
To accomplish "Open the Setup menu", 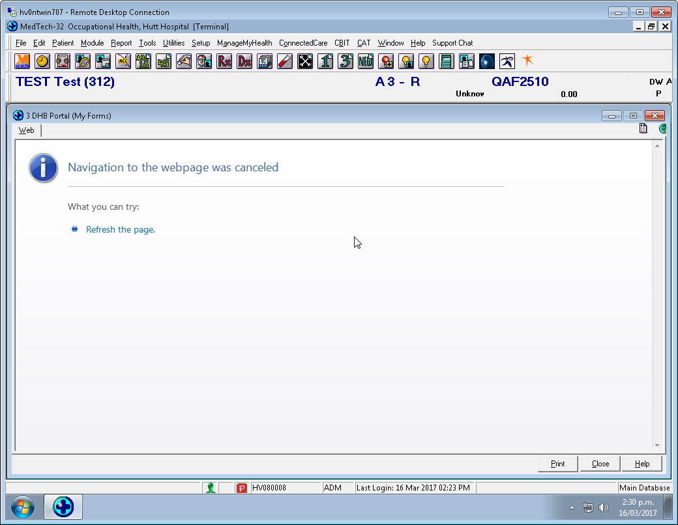I will pos(201,43).
